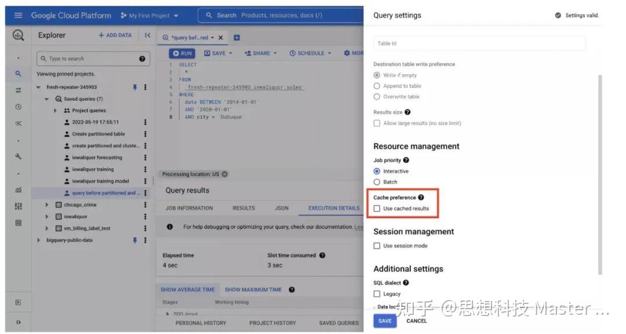Cancel the query settings panel
This screenshot has height=334, width=626.
pos(416,321)
